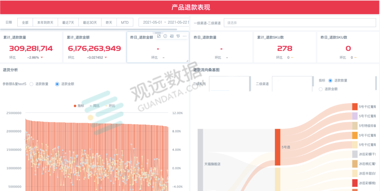This screenshot has height=191, width=380.
Task: Click the 5号酒 node in Sankey chart
Action: (278, 147)
